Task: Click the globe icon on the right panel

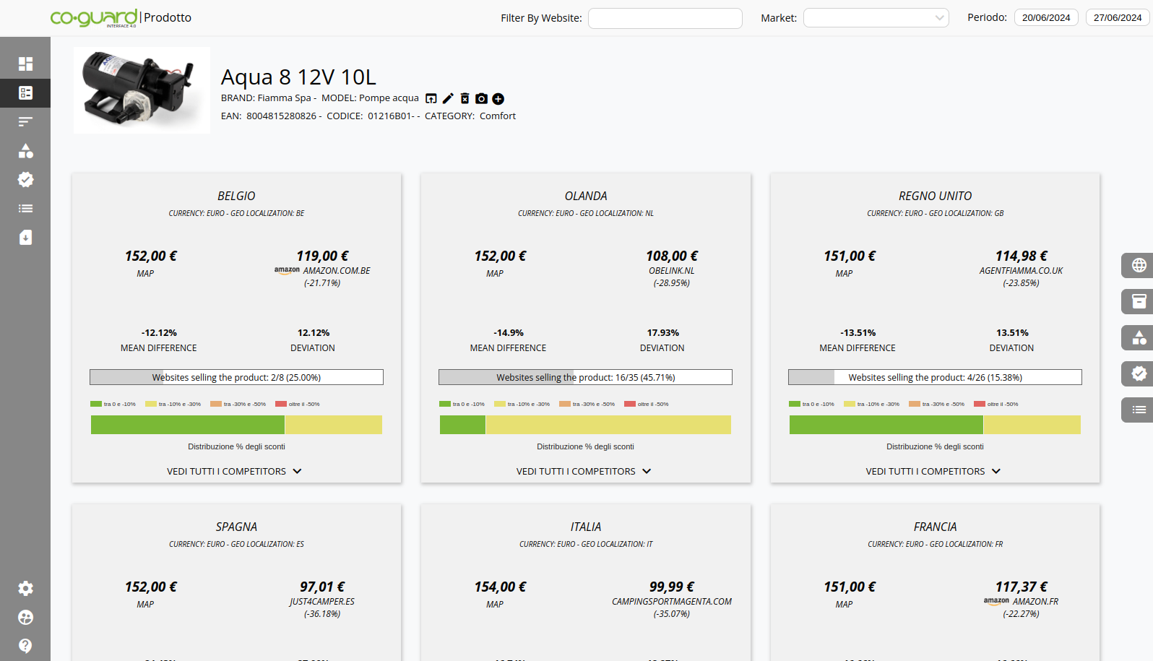Action: point(1139,265)
